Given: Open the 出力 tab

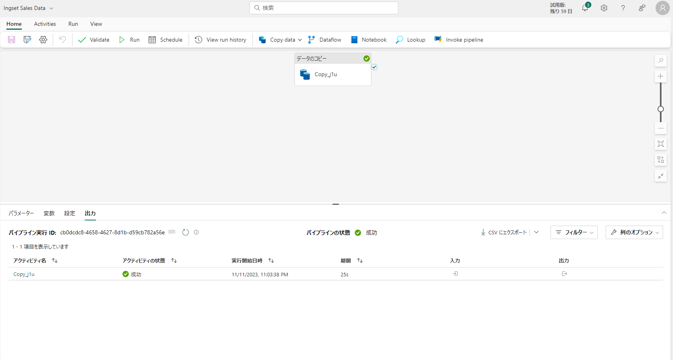Looking at the screenshot, I should [x=90, y=213].
